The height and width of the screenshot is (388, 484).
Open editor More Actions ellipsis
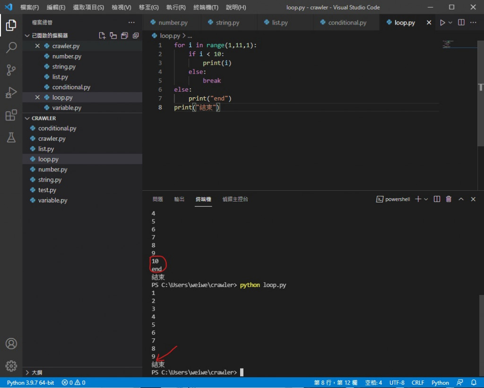coord(473,23)
